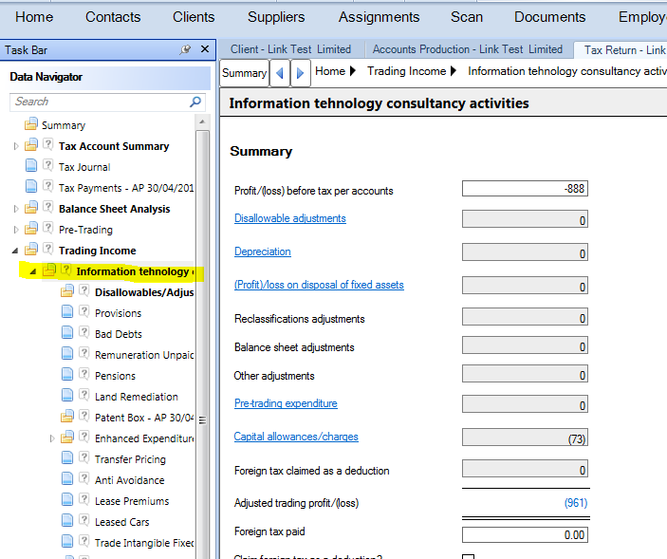The height and width of the screenshot is (559, 667).
Task: Click the Summary button in toolbar
Action: 244,73
